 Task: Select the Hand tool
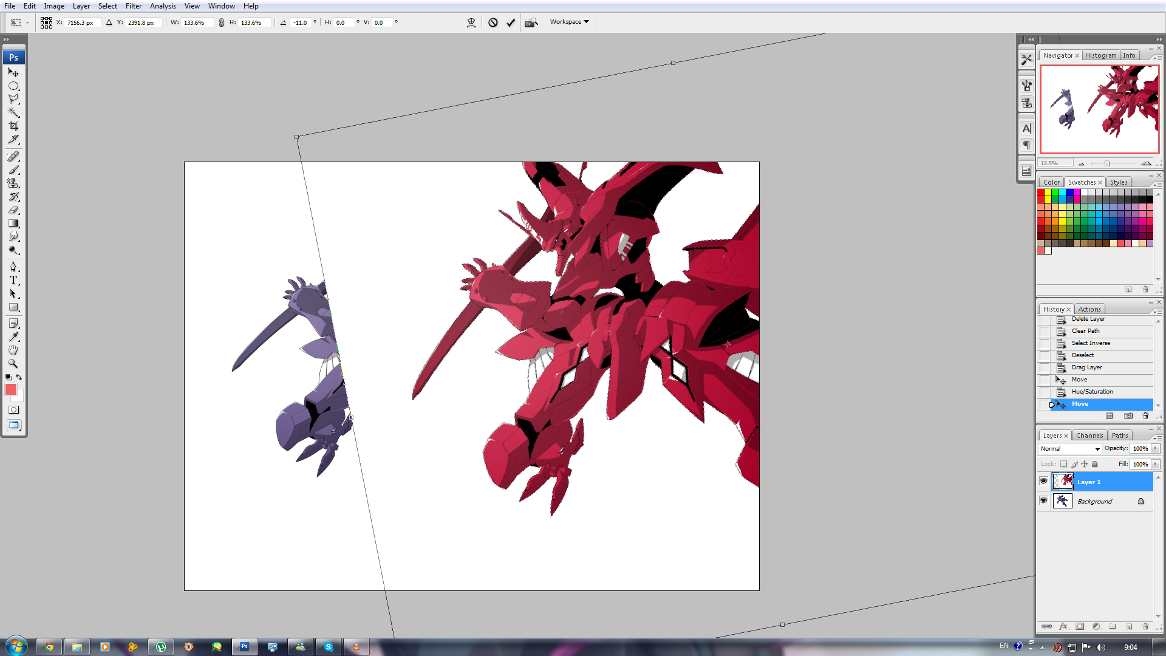[x=13, y=350]
